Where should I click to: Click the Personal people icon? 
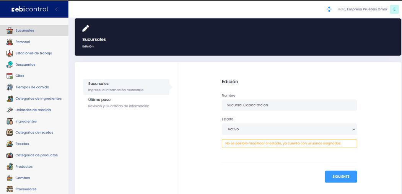[10, 42]
